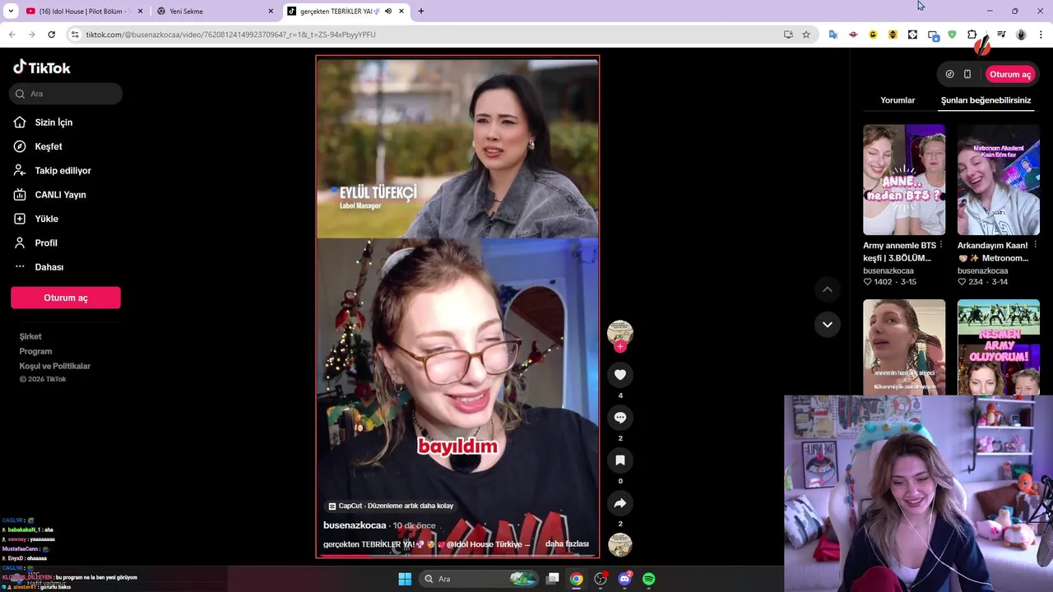
Task: Open the Yükle upload page
Action: 46,219
